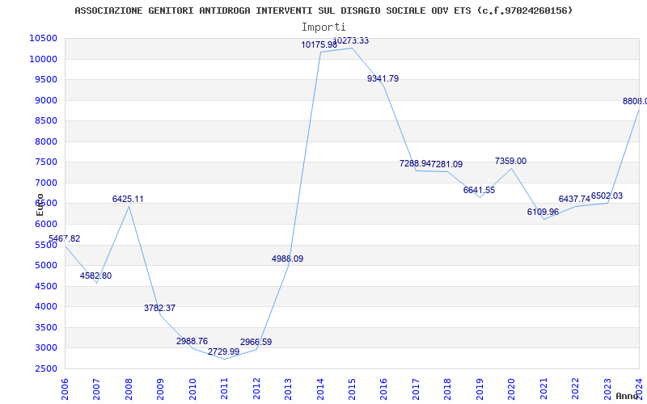Click the 3500 y-axis tick label
This screenshot has width=647, height=404.
45,327
